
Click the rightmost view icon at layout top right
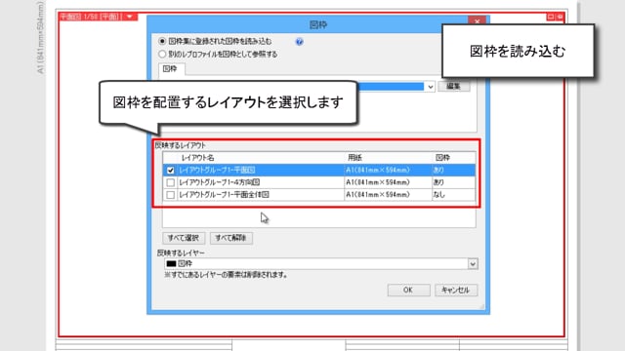point(560,17)
